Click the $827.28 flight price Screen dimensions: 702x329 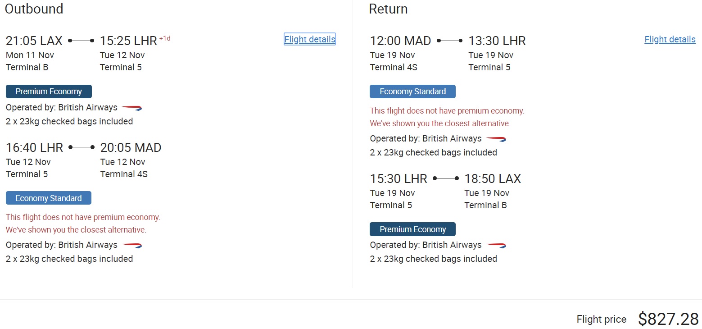[x=668, y=319]
